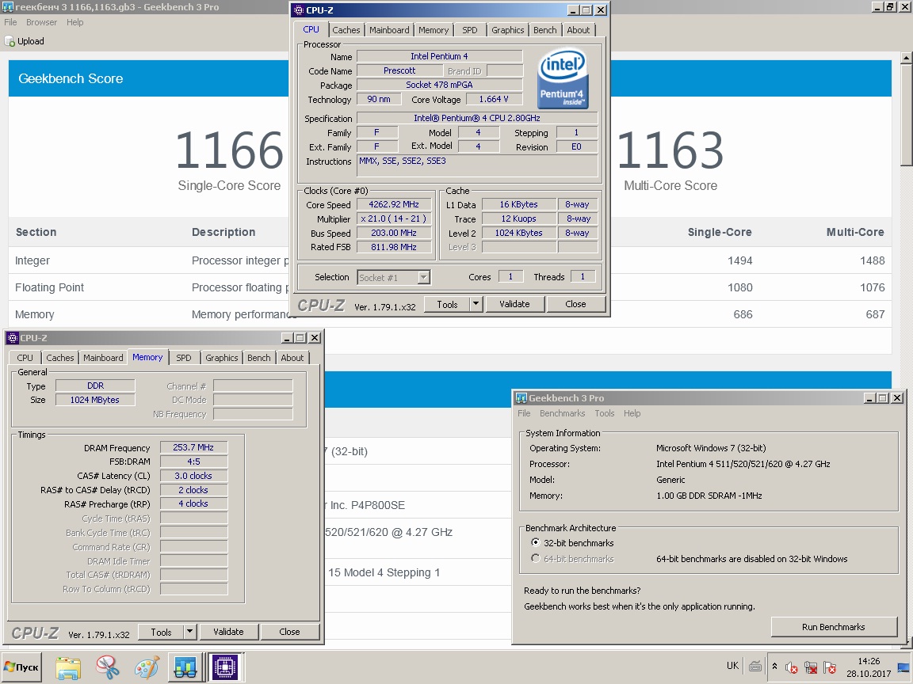913x684 pixels.
Task: Click the CPU-Z title bar icon in top window
Action: (x=298, y=9)
